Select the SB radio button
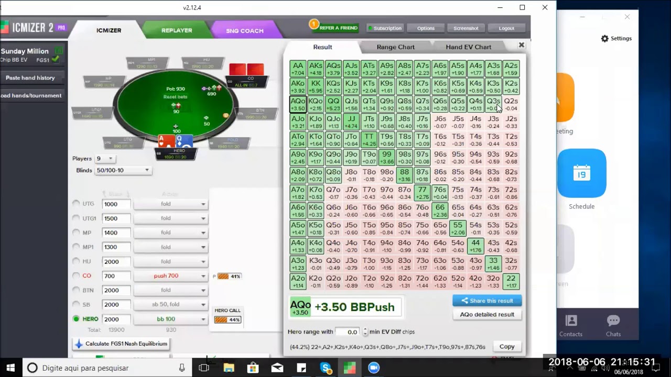The height and width of the screenshot is (377, 671). (x=77, y=304)
